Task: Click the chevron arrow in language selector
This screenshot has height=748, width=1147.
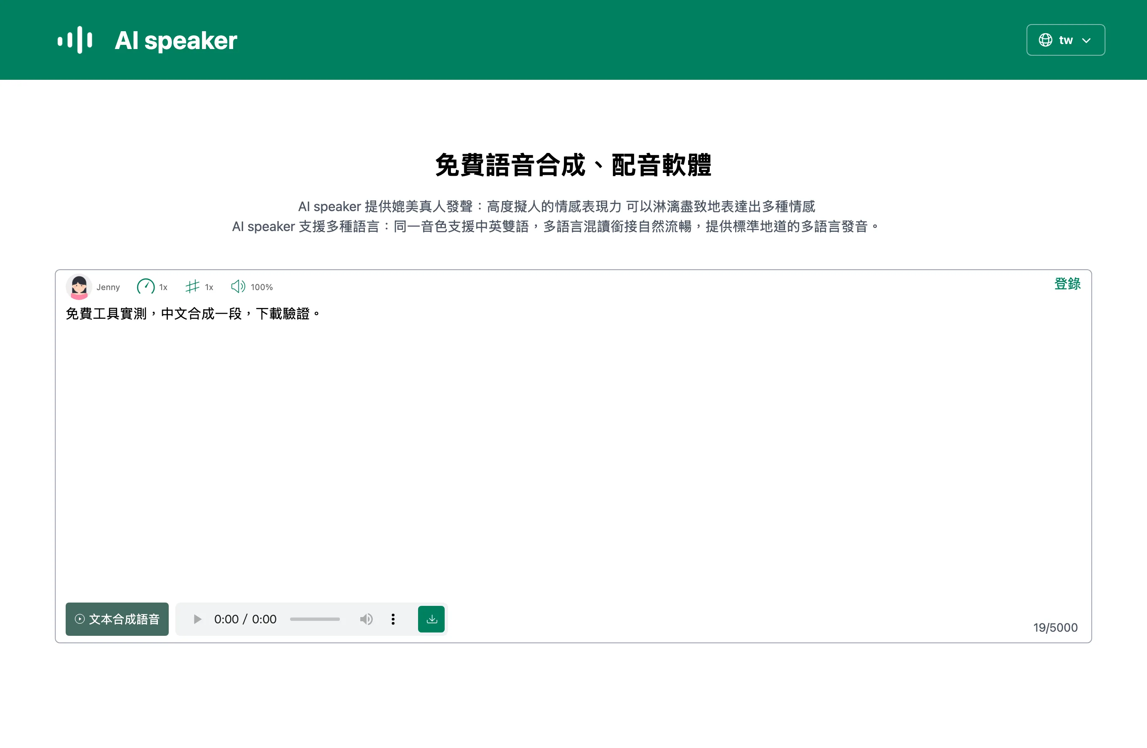Action: [x=1086, y=40]
